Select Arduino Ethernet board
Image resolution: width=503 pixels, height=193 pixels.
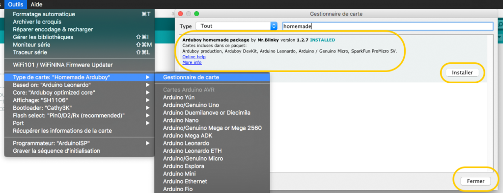pos(212,181)
